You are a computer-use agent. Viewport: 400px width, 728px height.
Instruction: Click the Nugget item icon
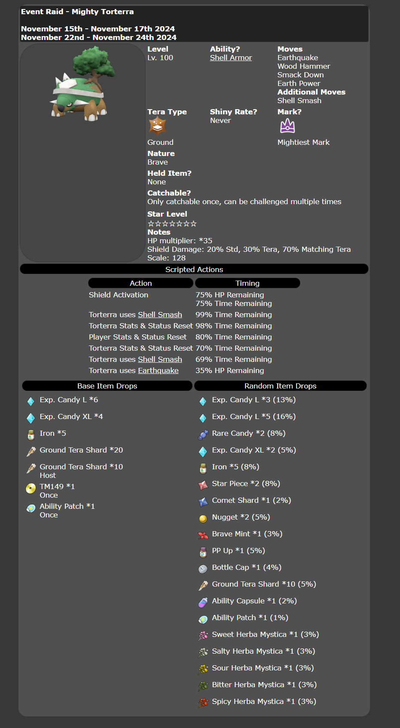[x=203, y=518]
